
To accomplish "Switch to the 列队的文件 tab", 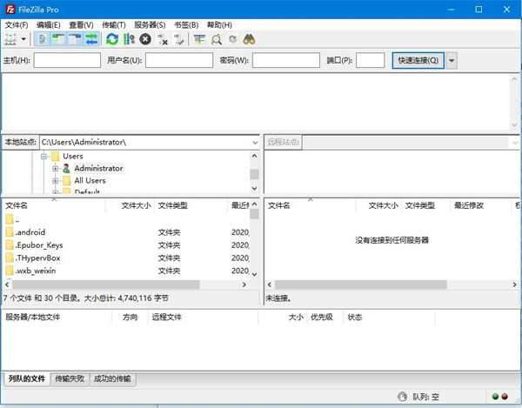I will [x=27, y=378].
